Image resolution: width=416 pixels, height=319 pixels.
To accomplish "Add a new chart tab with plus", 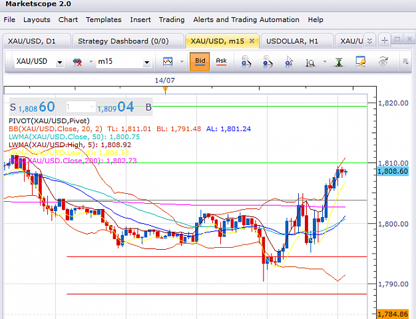I will click(384, 41).
